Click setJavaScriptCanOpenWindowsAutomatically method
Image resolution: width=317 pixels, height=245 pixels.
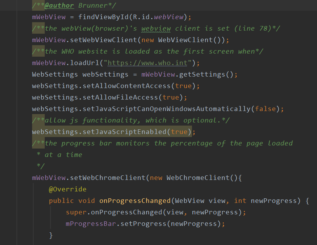(x=166, y=109)
